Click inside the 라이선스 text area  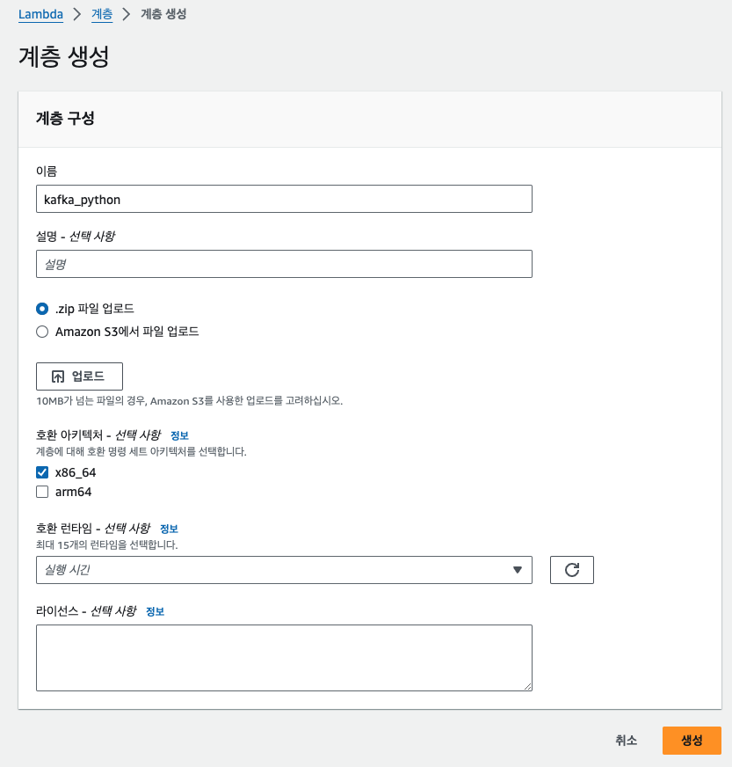(x=284, y=658)
